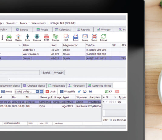Sort policies by Agent column header
The height and width of the screenshot is (140, 162).
pyautogui.click(x=69, y=97)
